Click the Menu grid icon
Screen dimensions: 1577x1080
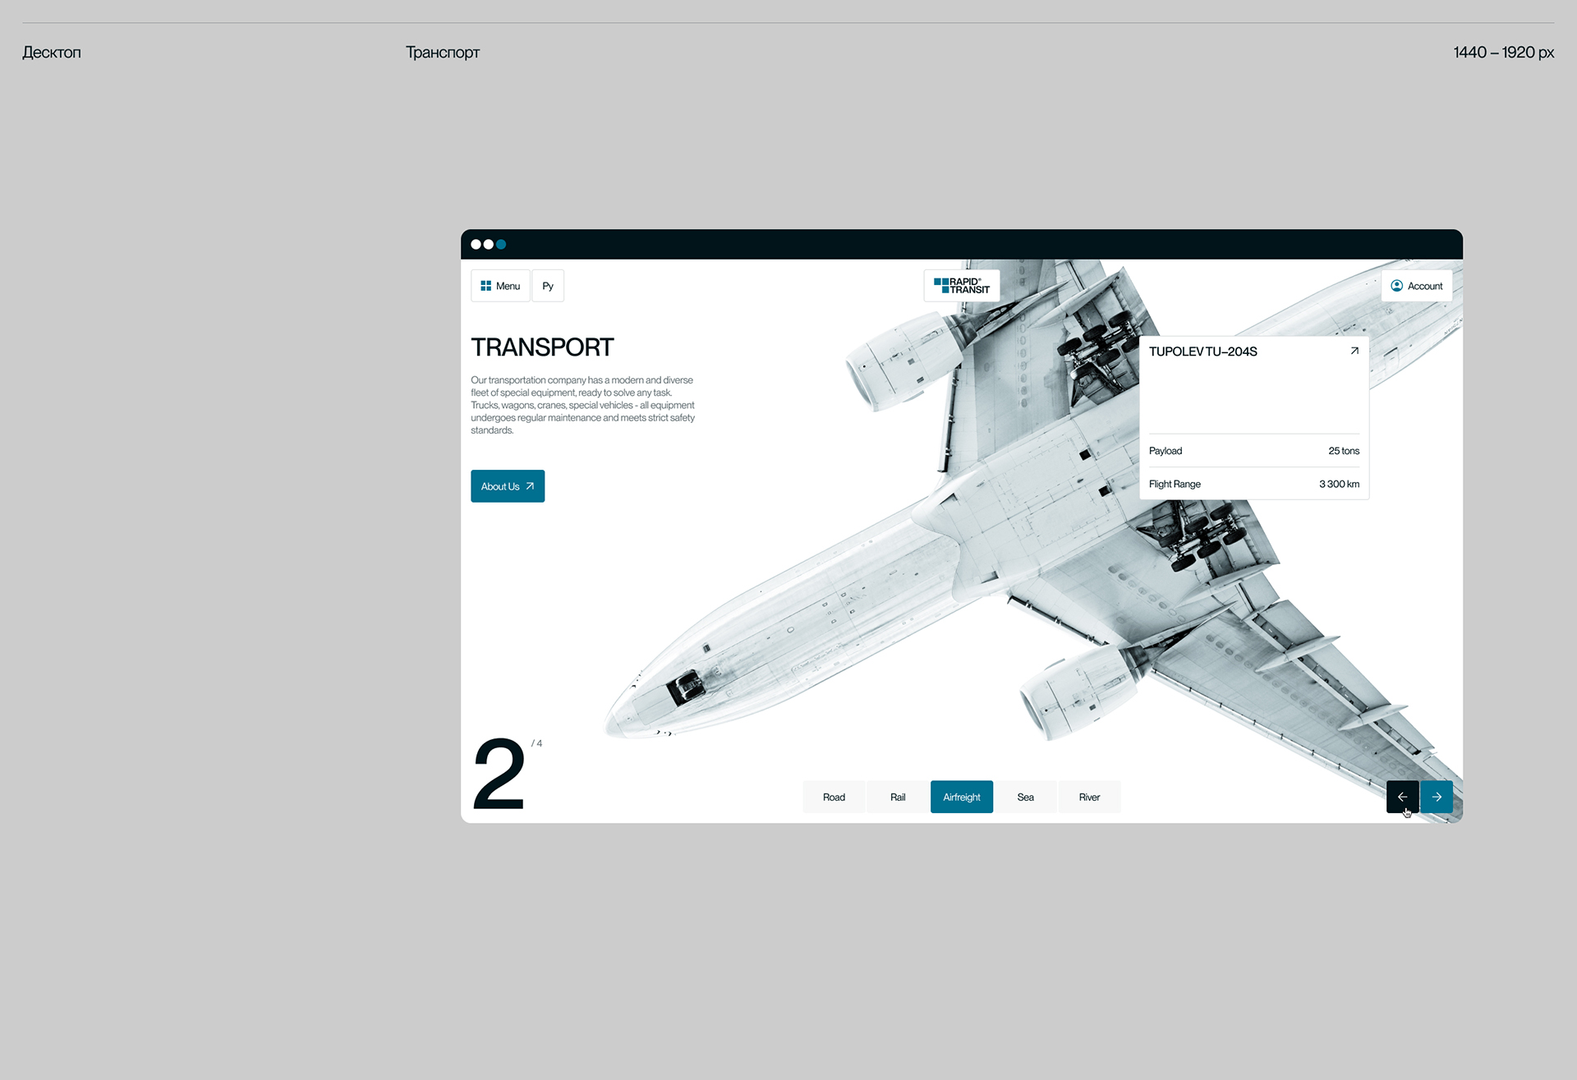[x=485, y=286]
